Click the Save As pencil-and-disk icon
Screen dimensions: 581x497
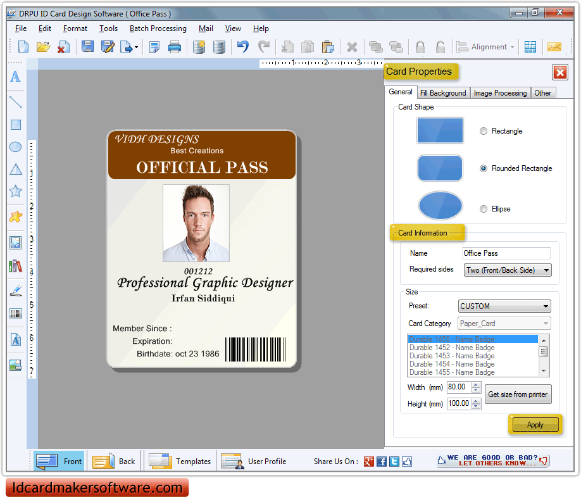[x=108, y=47]
